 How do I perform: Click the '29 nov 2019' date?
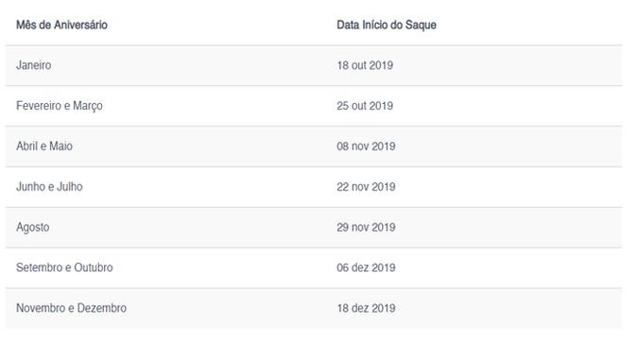pos(366,227)
